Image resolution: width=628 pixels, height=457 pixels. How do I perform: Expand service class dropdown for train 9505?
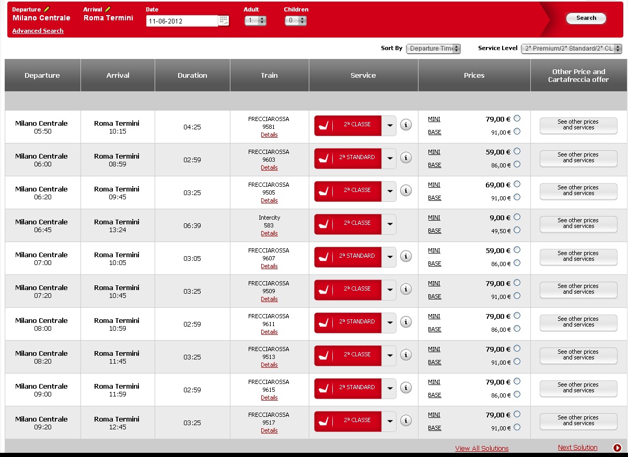tap(390, 190)
